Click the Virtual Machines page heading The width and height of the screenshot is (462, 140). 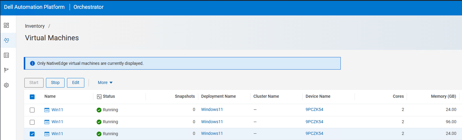(x=52, y=38)
